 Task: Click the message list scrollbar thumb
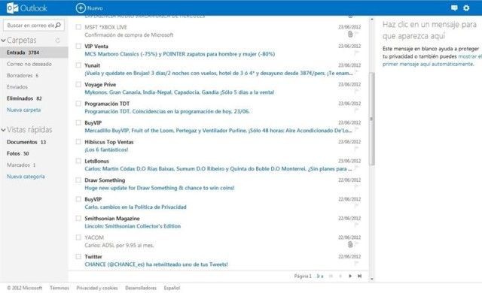pyautogui.click(x=371, y=119)
